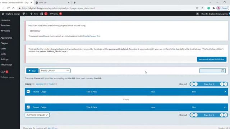Open SEO in the sidebar
This screenshot has width=230, height=129.
point(4,72)
